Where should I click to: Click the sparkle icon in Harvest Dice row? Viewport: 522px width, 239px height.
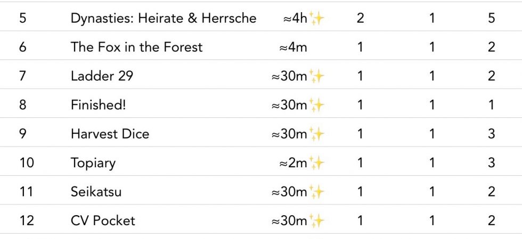point(317,133)
